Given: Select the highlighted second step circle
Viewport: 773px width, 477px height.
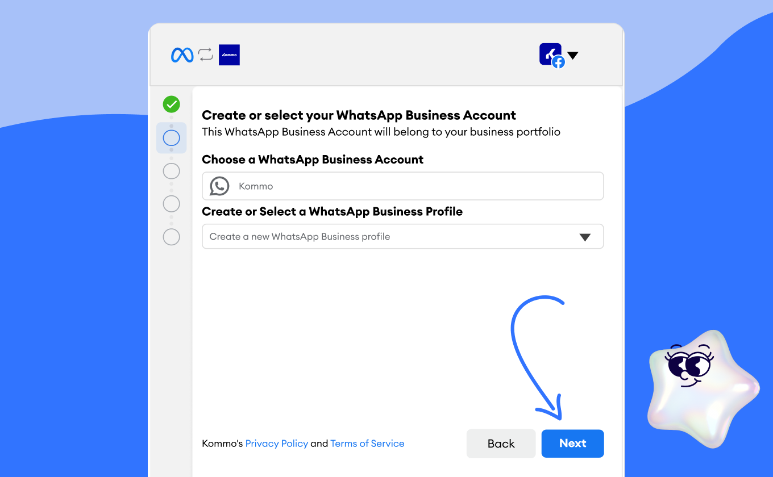Looking at the screenshot, I should [171, 138].
